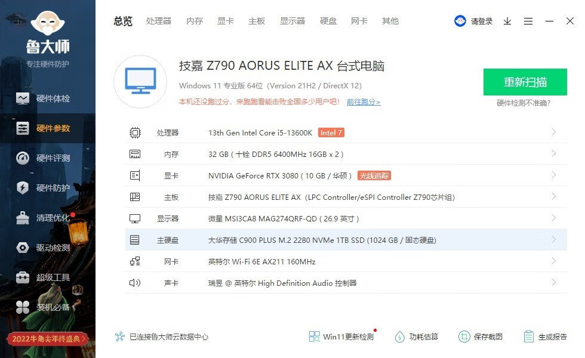Expand the 处理器 row chevron

tap(554, 132)
